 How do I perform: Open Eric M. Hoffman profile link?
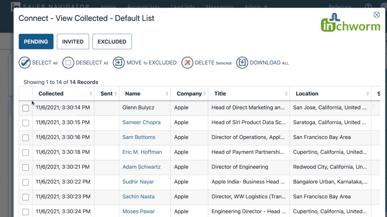(142, 152)
